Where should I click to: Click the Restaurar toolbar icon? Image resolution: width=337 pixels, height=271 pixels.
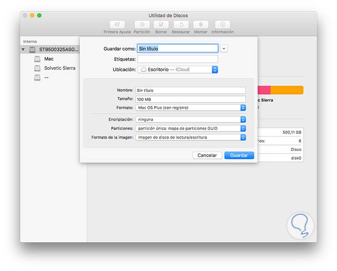[181, 24]
